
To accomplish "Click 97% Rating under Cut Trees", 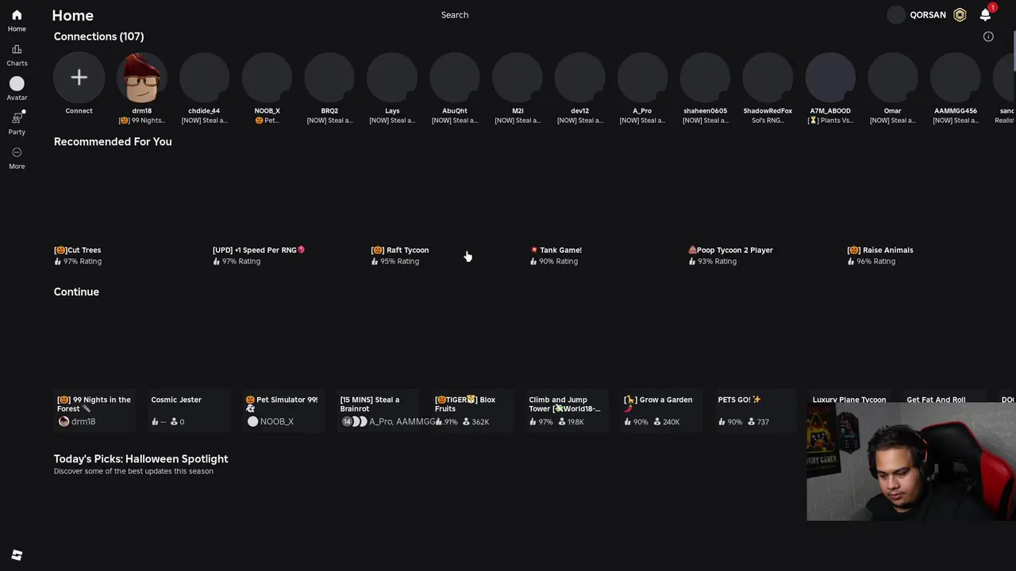I will [78, 262].
